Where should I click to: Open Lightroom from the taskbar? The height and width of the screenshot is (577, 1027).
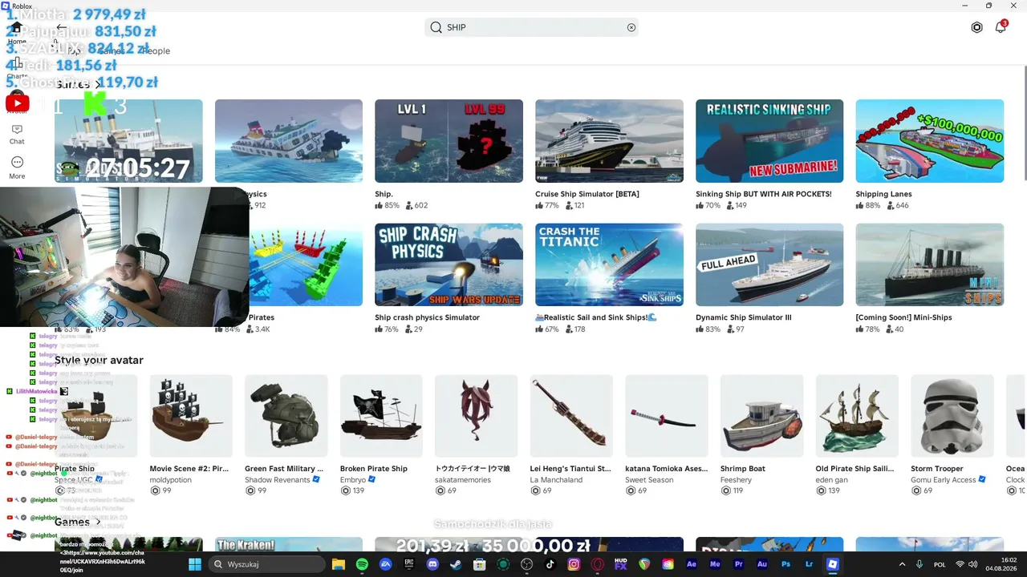(x=810, y=564)
